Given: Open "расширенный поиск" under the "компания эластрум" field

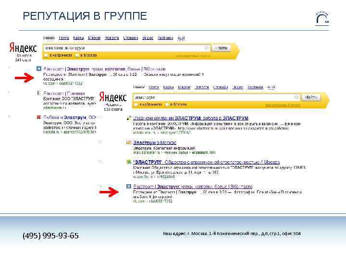Looking at the screenshot, I should [193, 56].
